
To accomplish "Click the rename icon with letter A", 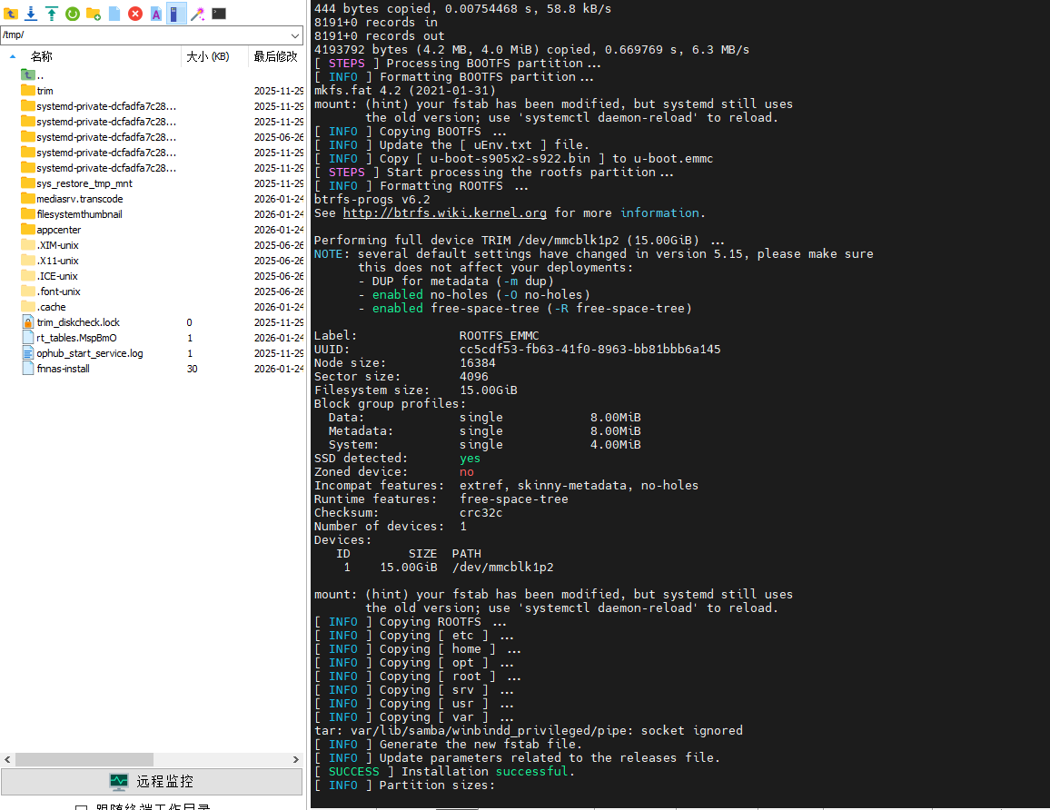I will (156, 14).
